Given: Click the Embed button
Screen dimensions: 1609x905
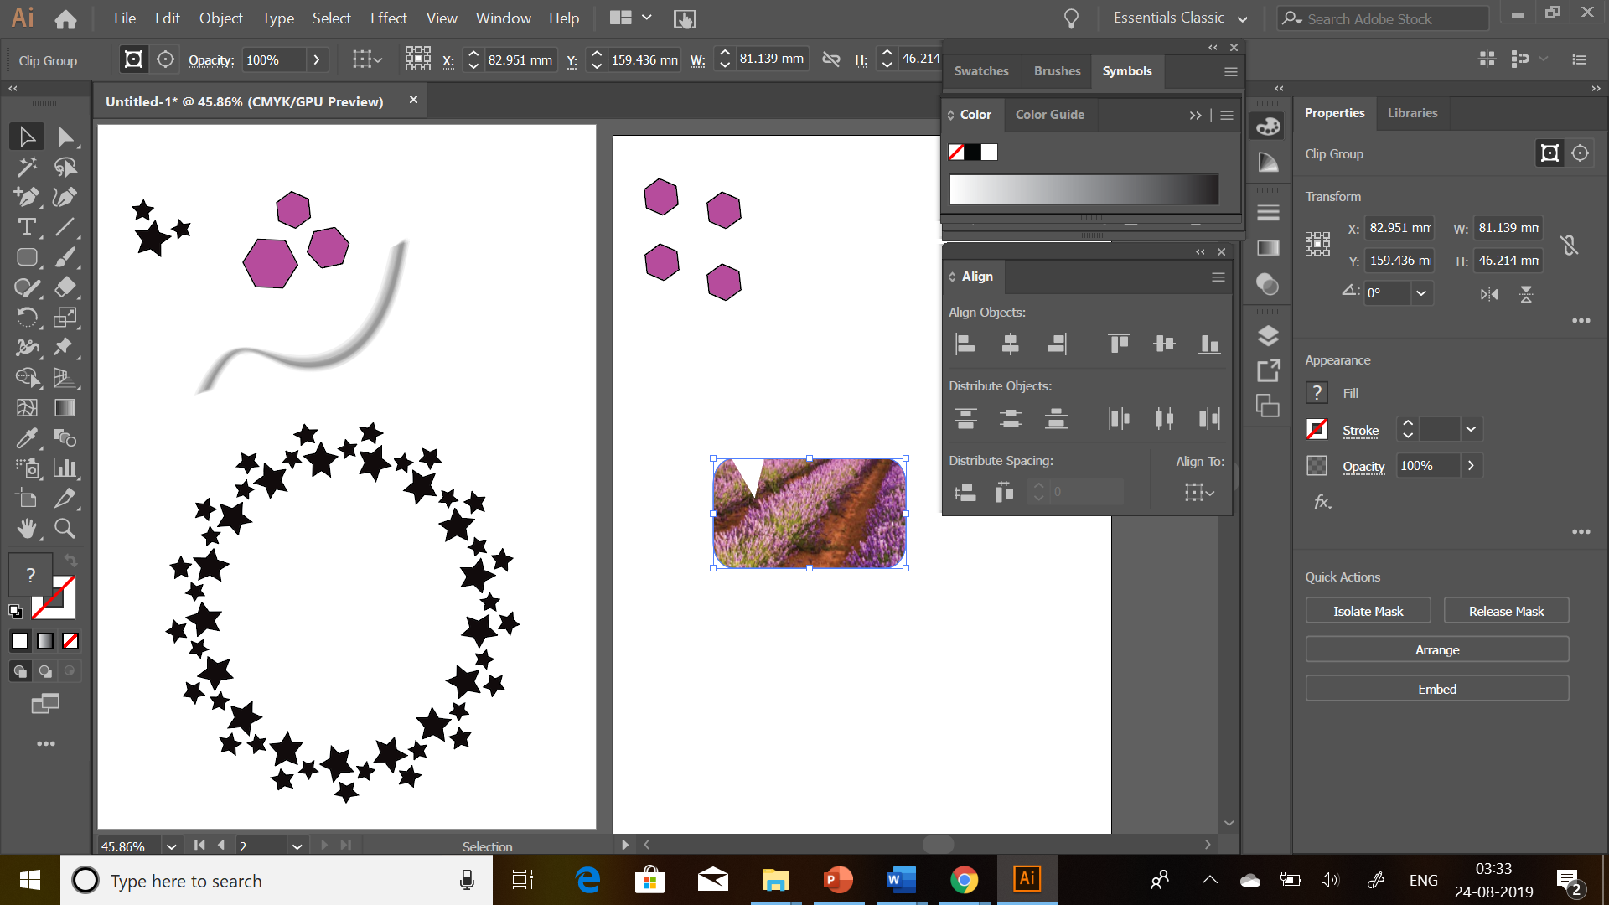Looking at the screenshot, I should click(1436, 689).
